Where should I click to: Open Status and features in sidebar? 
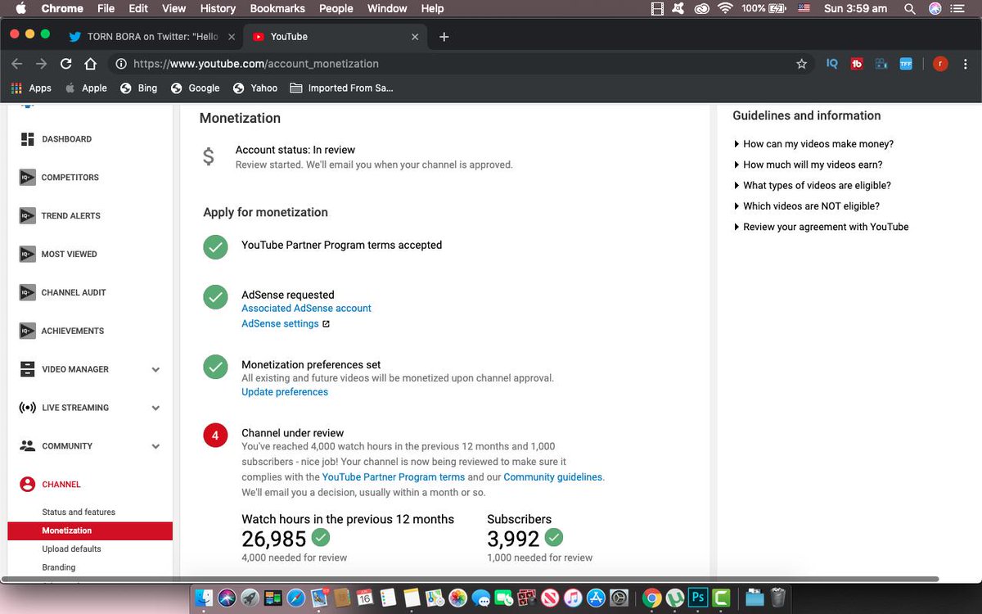(x=79, y=512)
